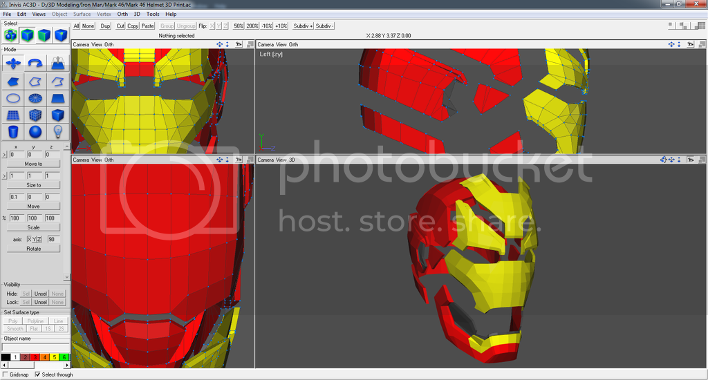Click Lock Unsel visibility button
Image resolution: width=708 pixels, height=380 pixels.
click(41, 302)
